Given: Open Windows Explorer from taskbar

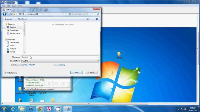Looking at the screenshot, I should [x=22, y=109].
